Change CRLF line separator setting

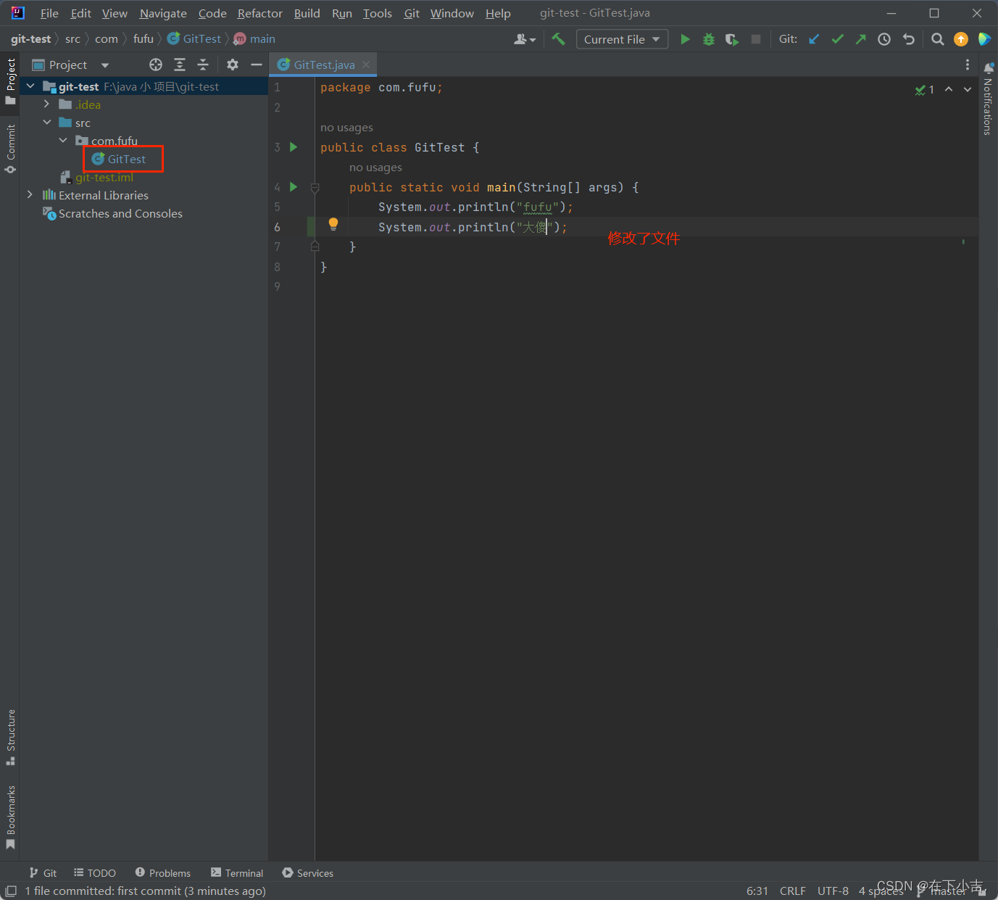coord(793,891)
